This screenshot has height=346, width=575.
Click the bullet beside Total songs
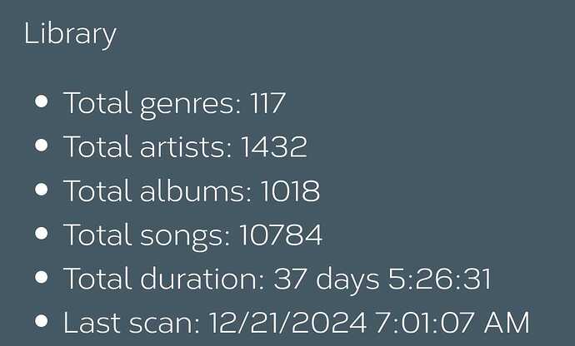click(x=42, y=233)
